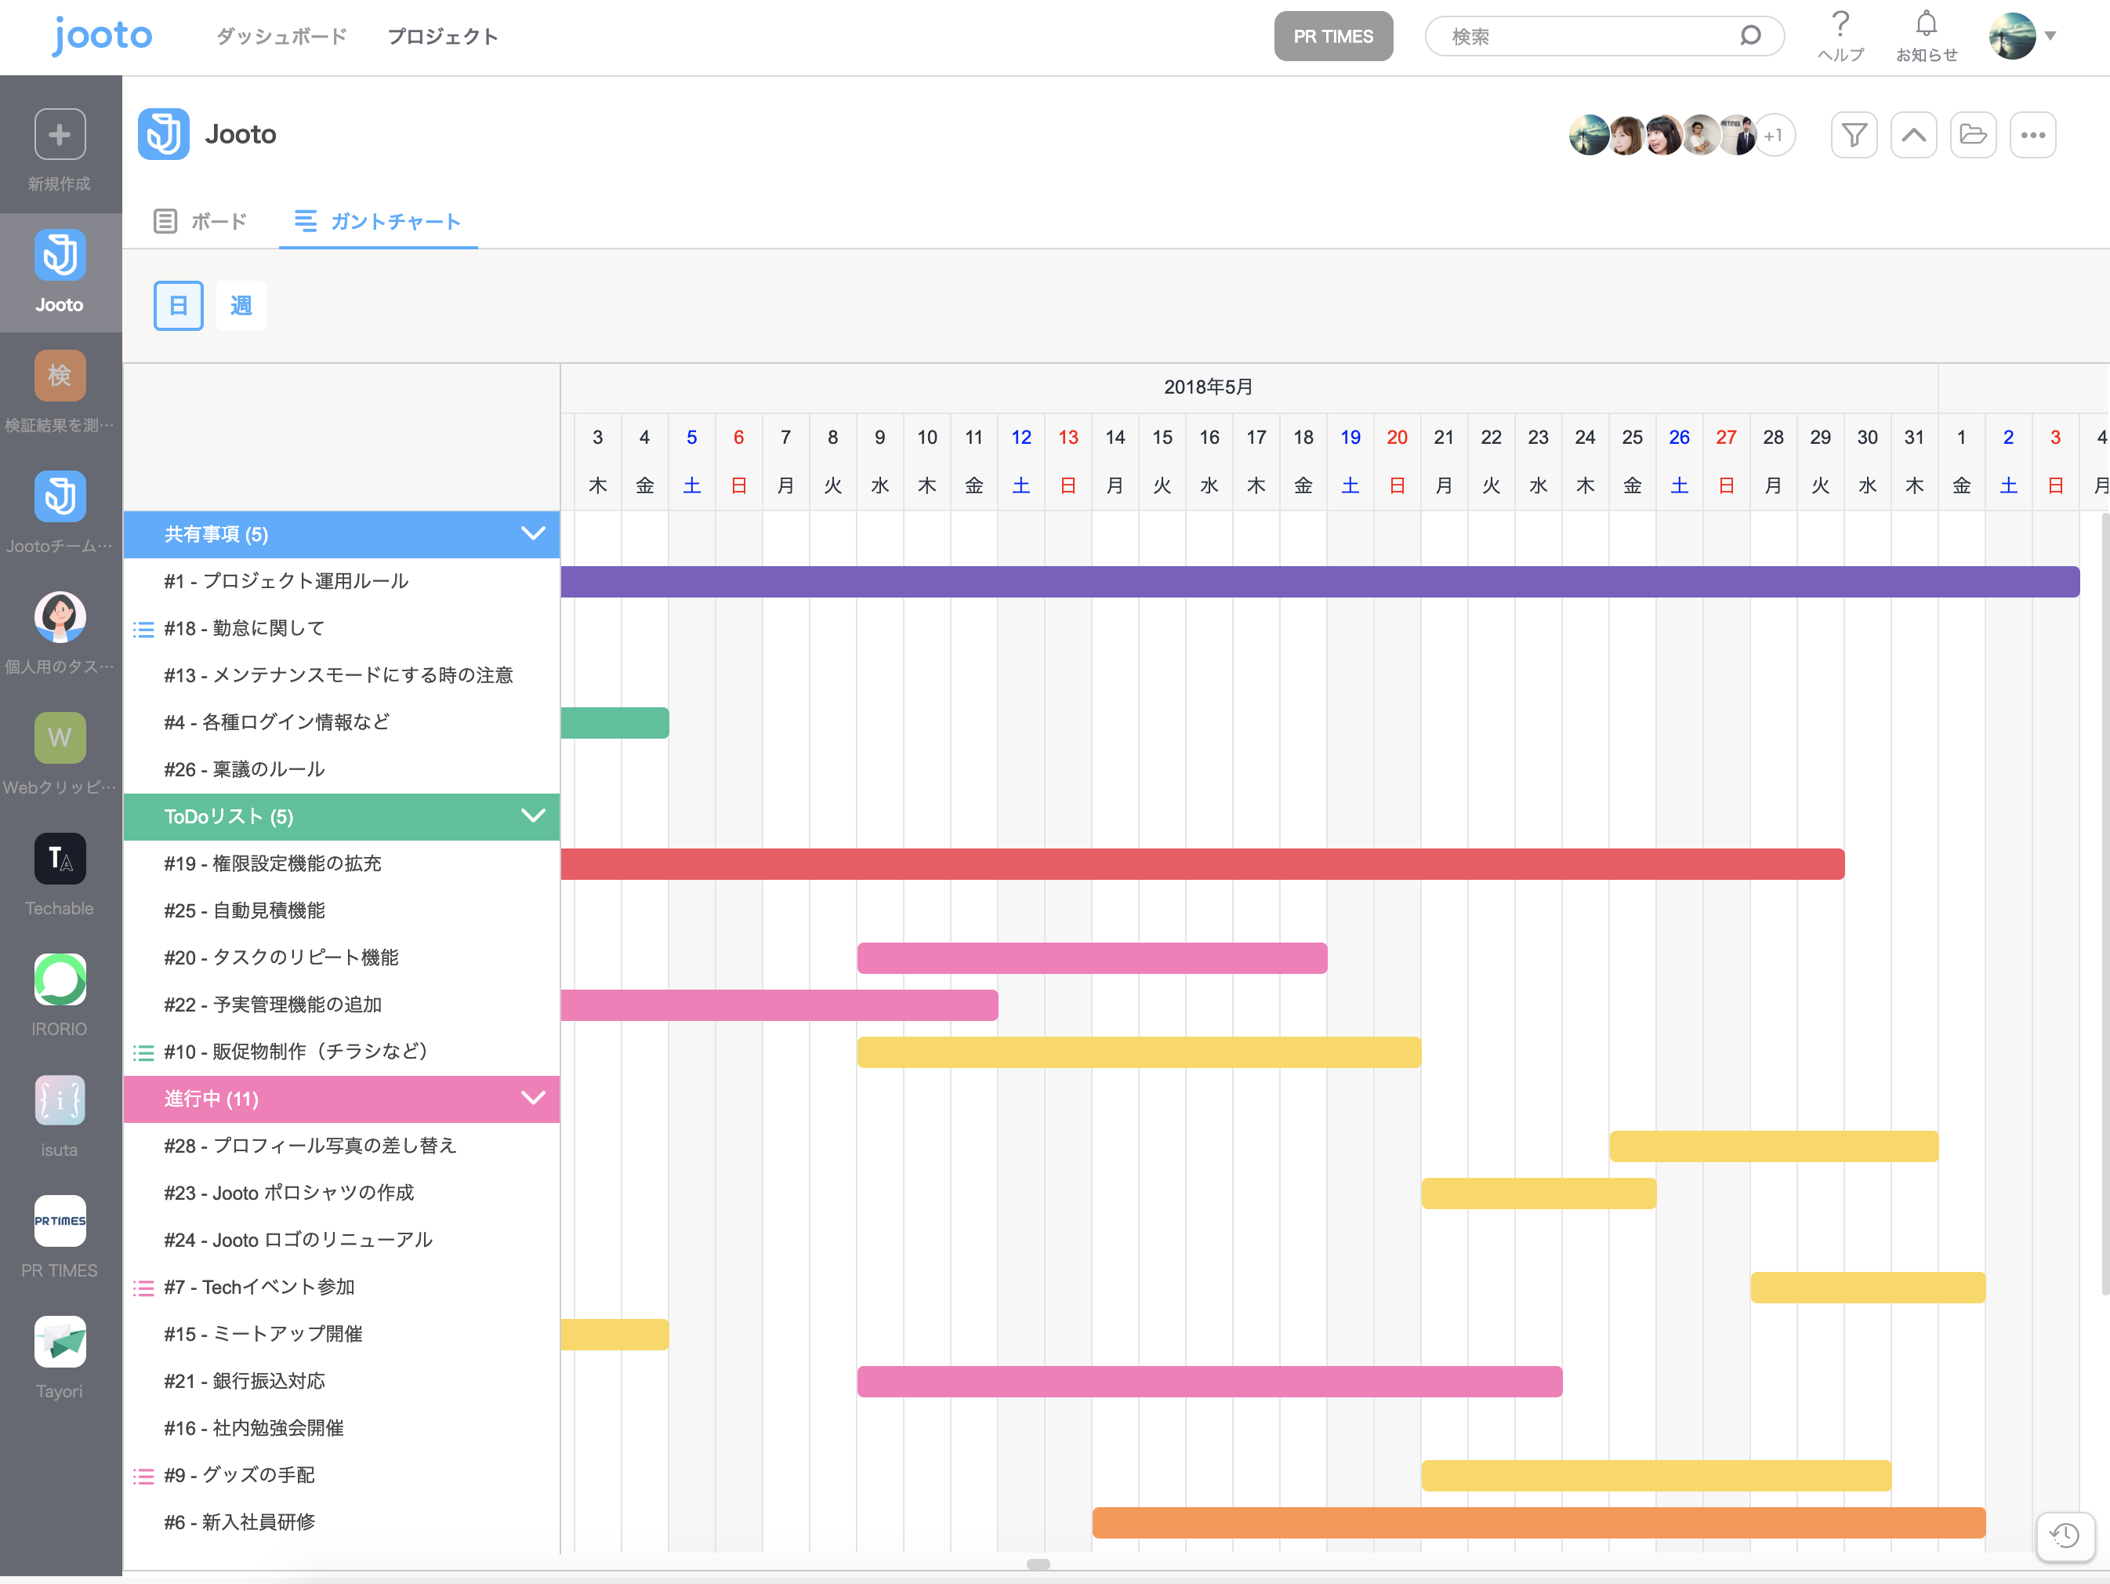The height and width of the screenshot is (1584, 2110).
Task: Switch to day view toggle
Action: click(x=179, y=305)
